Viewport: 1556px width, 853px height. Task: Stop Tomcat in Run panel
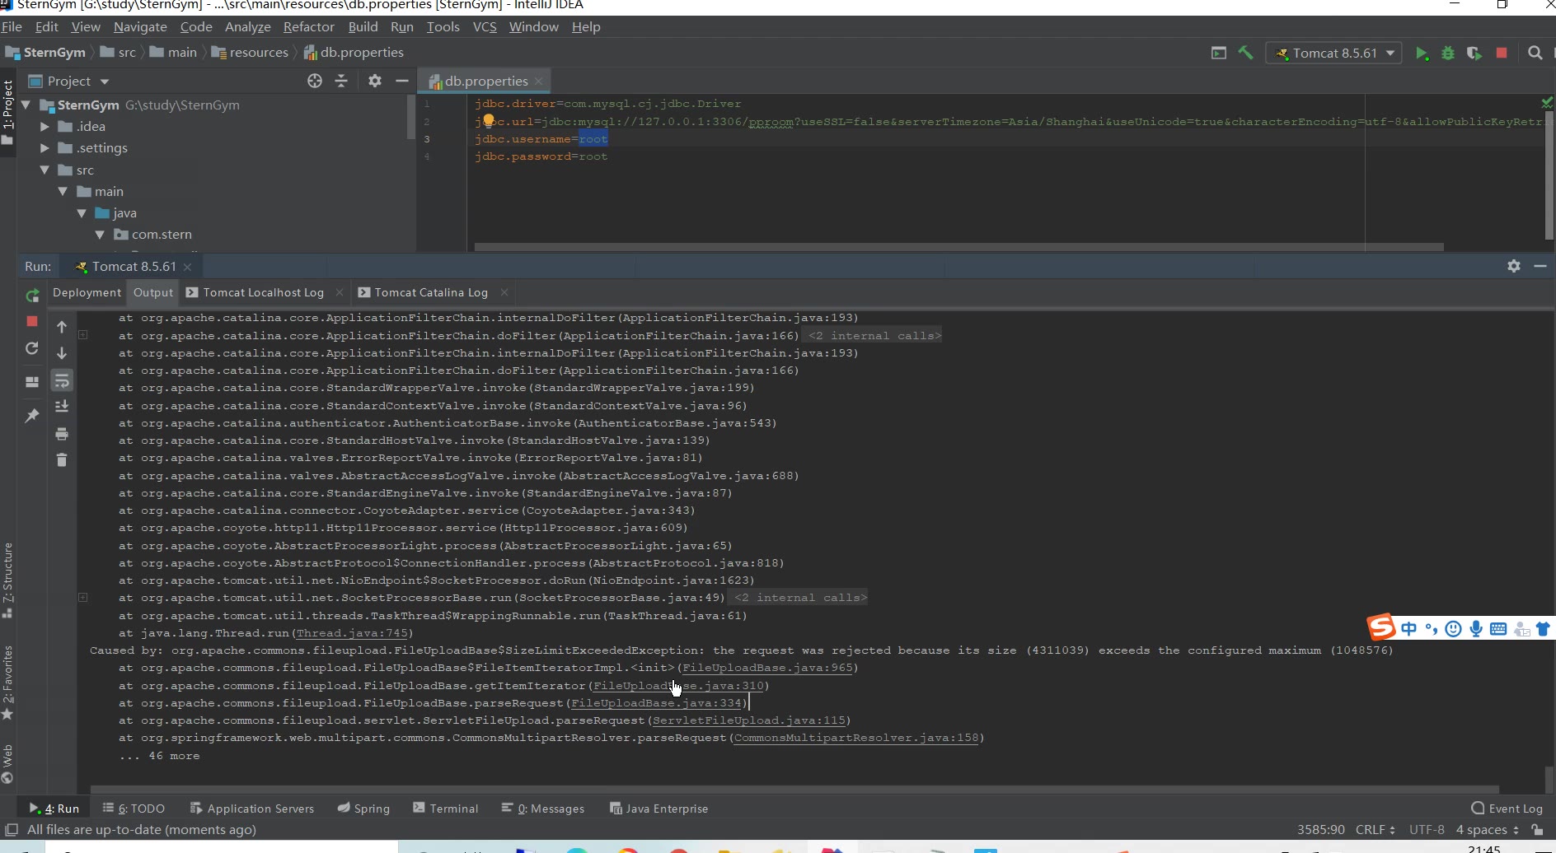click(x=32, y=321)
